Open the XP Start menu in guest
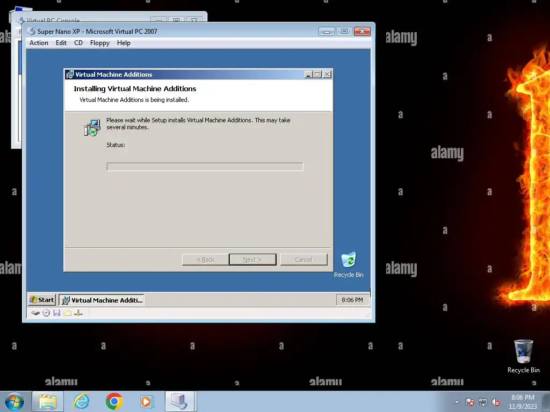550x412 pixels. [x=42, y=300]
